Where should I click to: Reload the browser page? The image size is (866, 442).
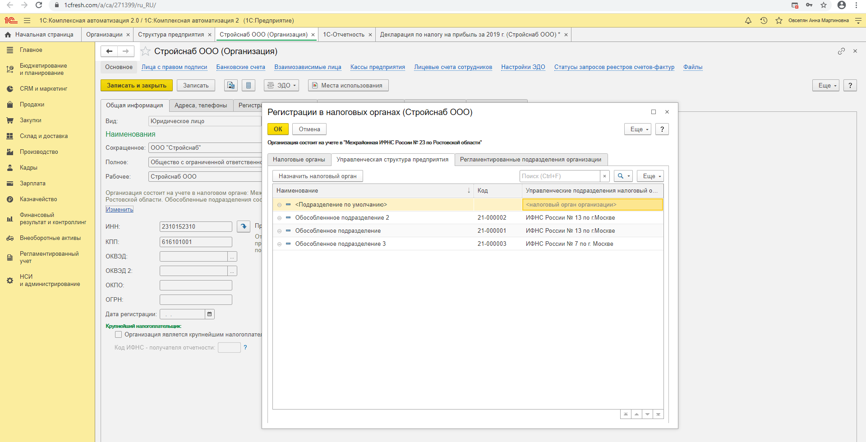pyautogui.click(x=39, y=5)
